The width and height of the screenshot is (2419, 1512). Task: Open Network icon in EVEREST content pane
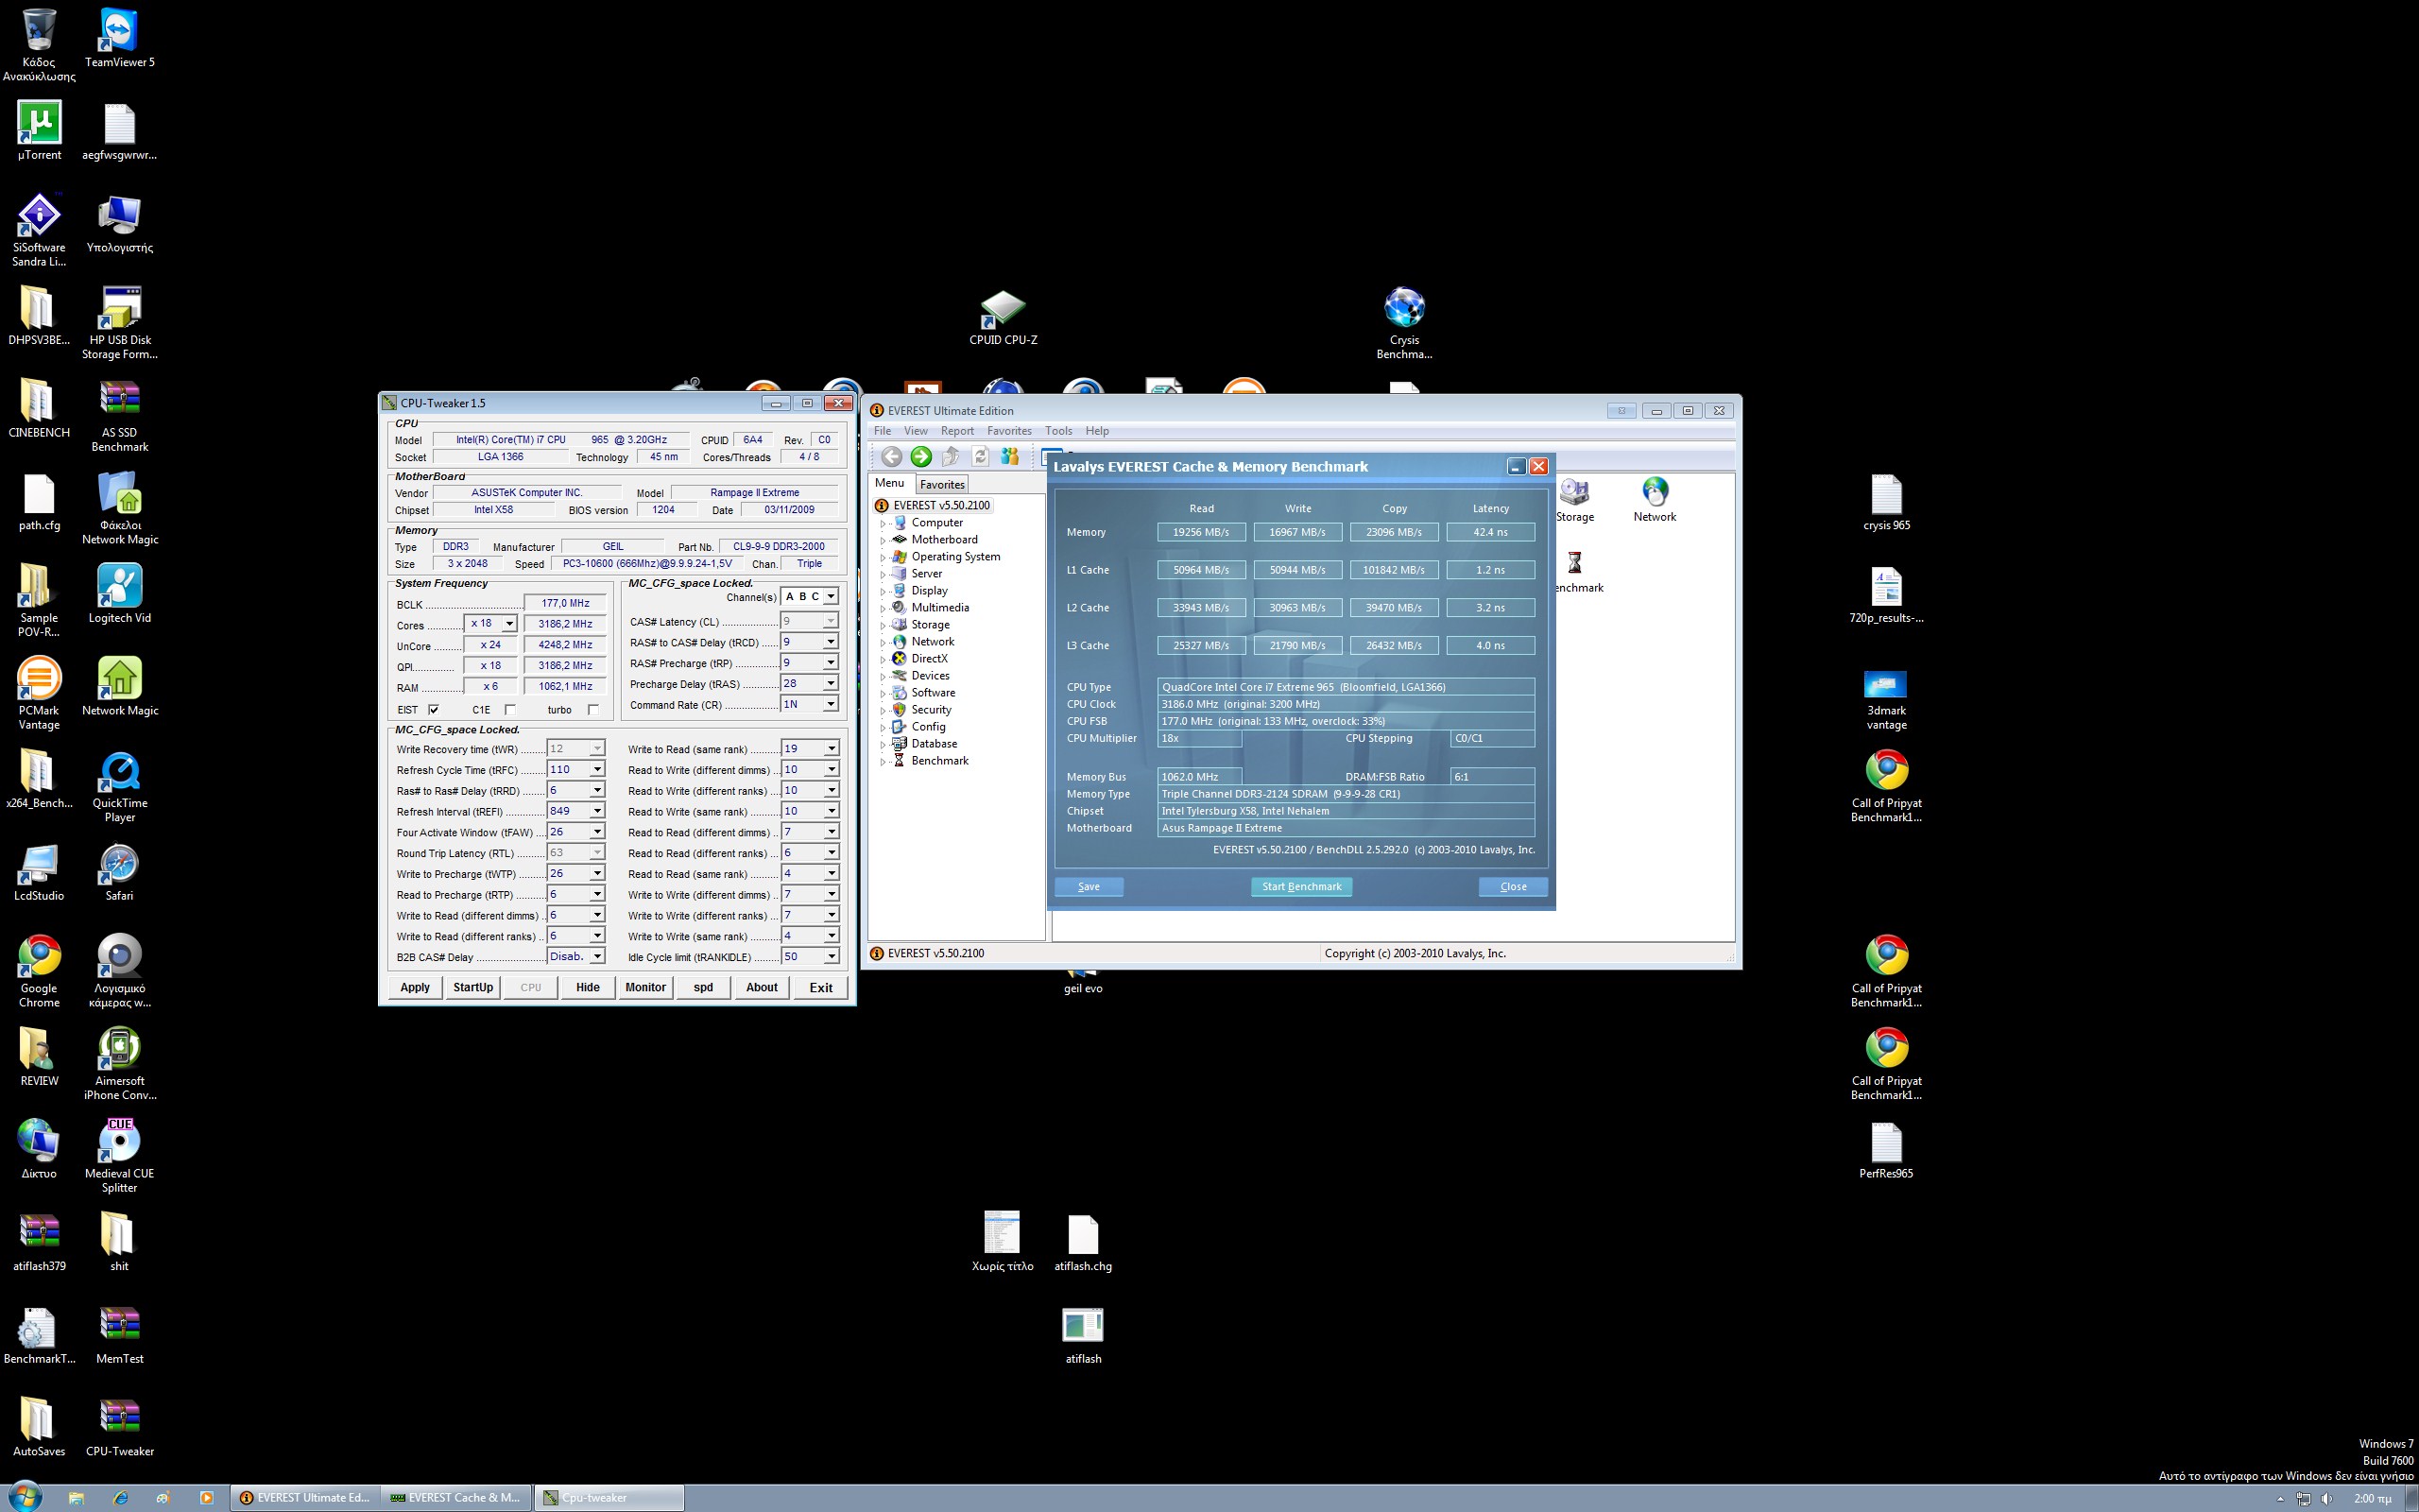1655,500
